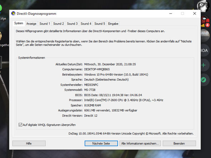Click the BIOS Date value text

pos(113,95)
